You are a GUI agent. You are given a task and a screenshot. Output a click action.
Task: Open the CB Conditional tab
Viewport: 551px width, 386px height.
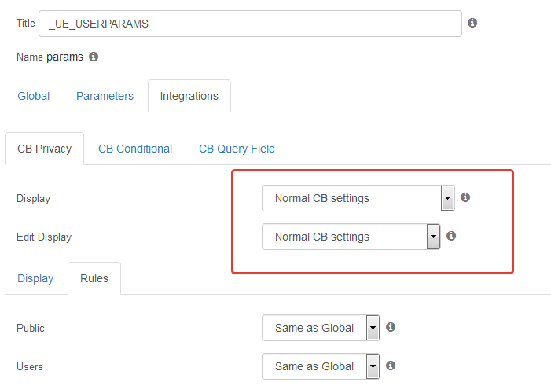click(135, 149)
